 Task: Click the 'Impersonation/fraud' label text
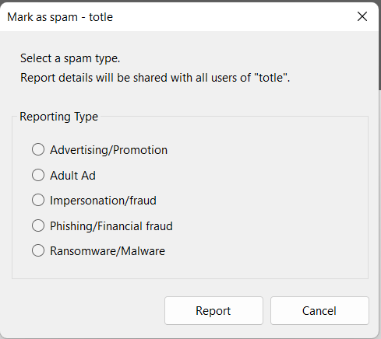[x=103, y=201]
